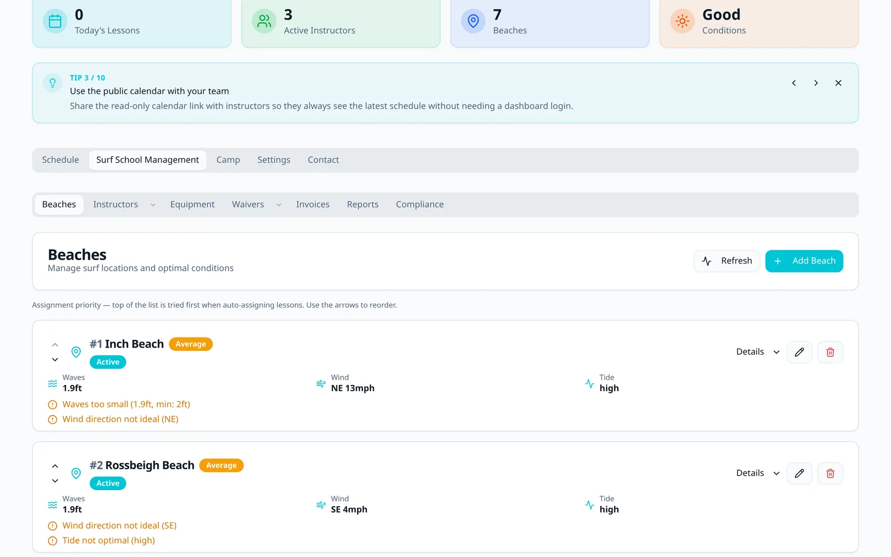Open the Contact tab
This screenshot has height=557, width=891.
[324, 160]
